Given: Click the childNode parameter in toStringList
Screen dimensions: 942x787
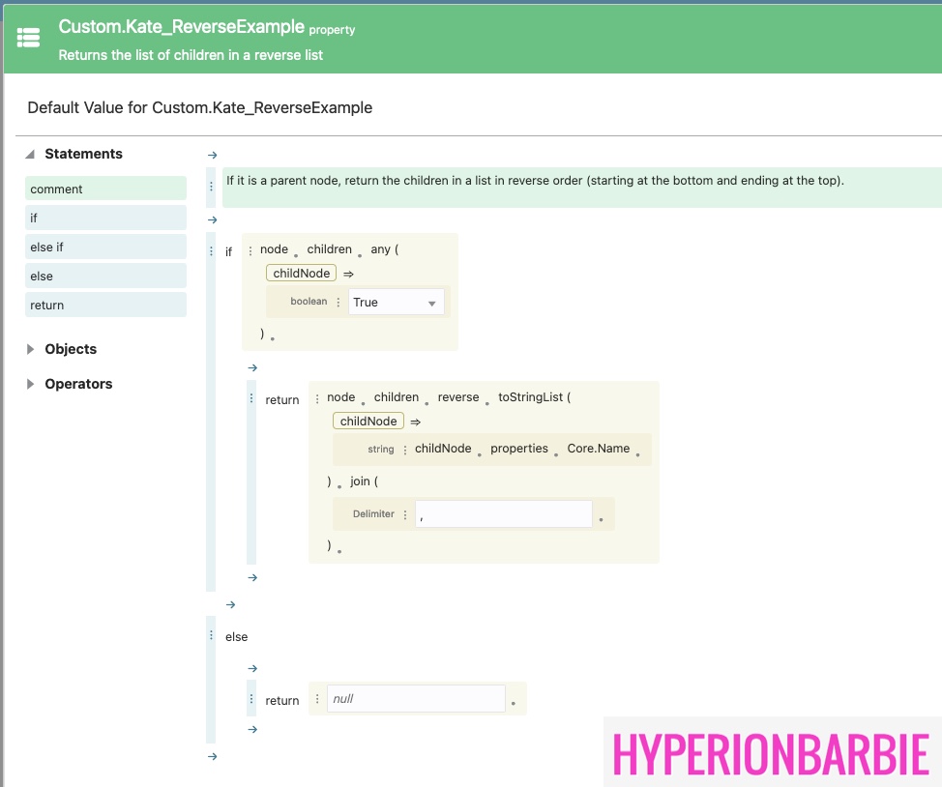Looking at the screenshot, I should [x=368, y=421].
